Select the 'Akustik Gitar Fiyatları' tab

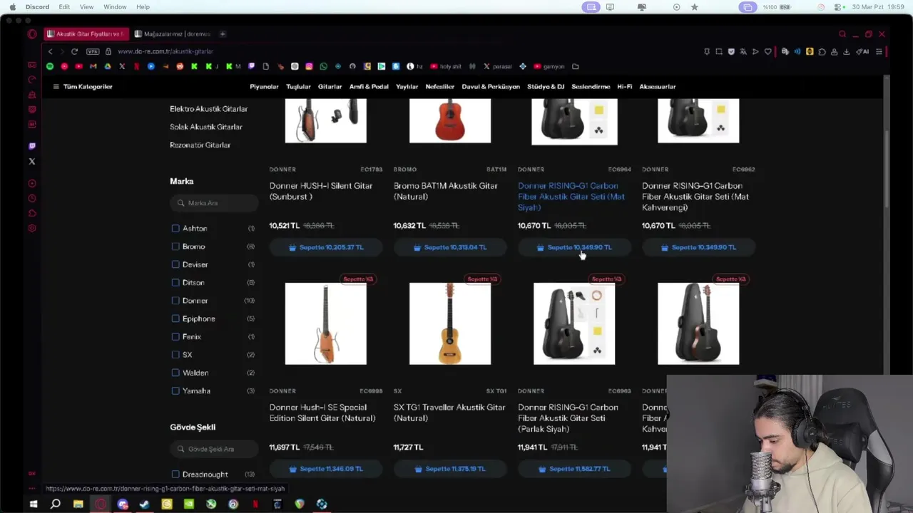[86, 33]
